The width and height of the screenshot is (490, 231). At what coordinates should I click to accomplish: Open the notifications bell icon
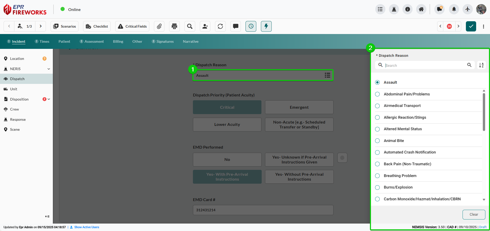pos(454,9)
